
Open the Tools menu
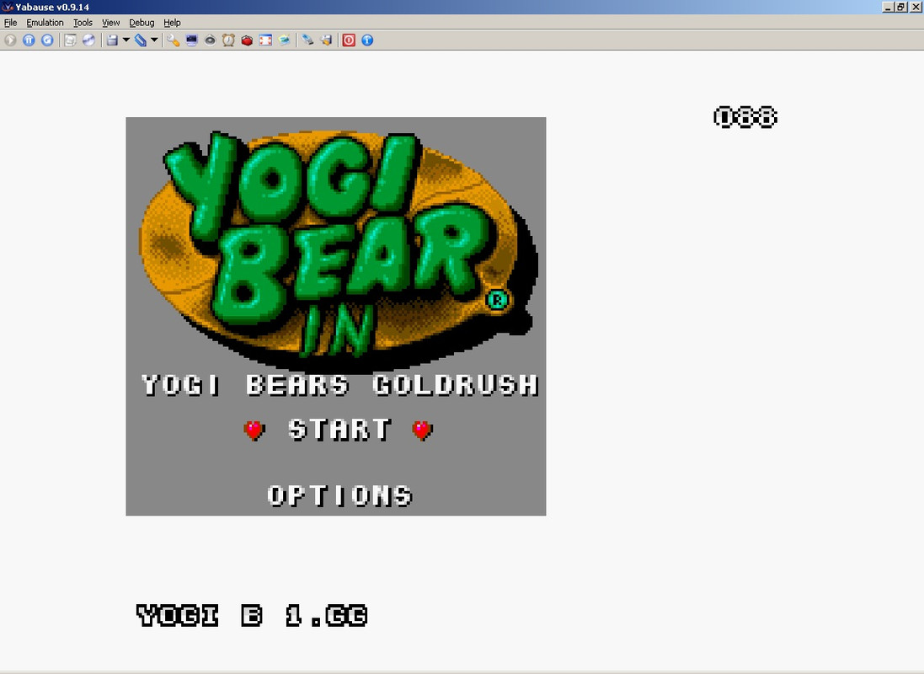[83, 23]
